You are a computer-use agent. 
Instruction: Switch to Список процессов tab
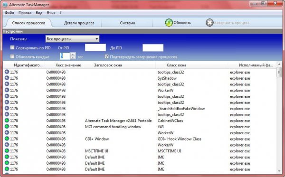[x=28, y=23]
